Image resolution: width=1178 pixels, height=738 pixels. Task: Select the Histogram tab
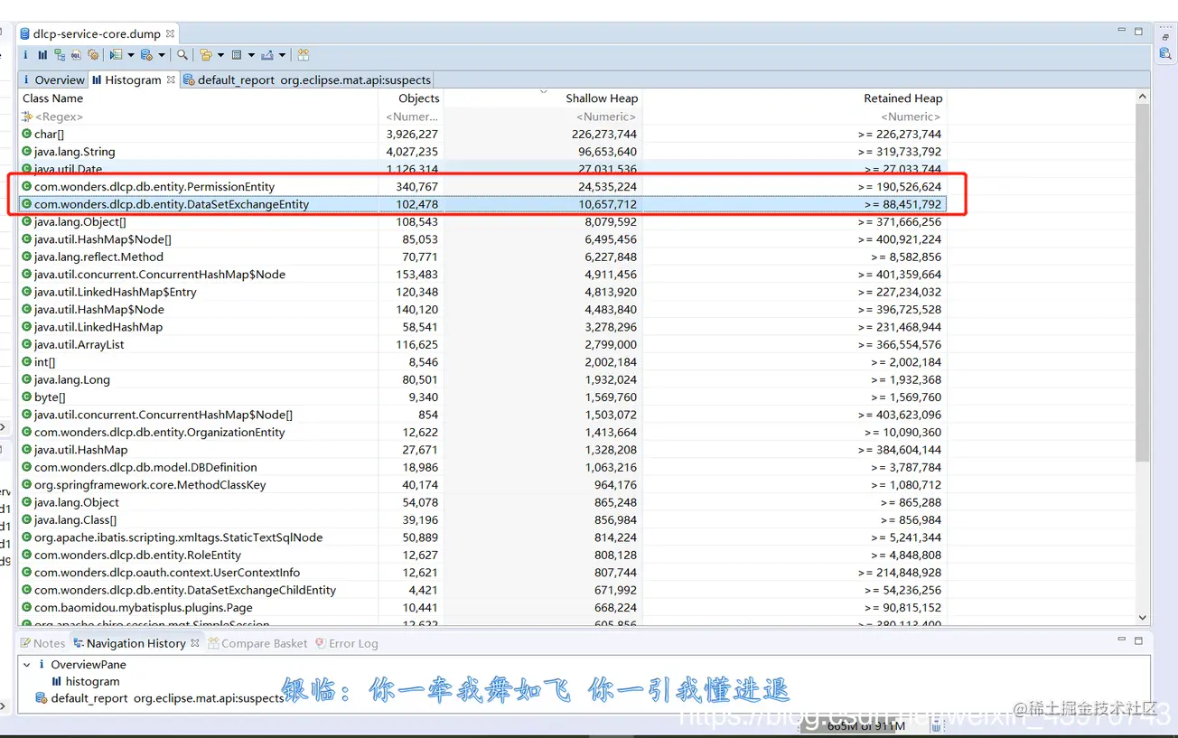click(x=133, y=79)
